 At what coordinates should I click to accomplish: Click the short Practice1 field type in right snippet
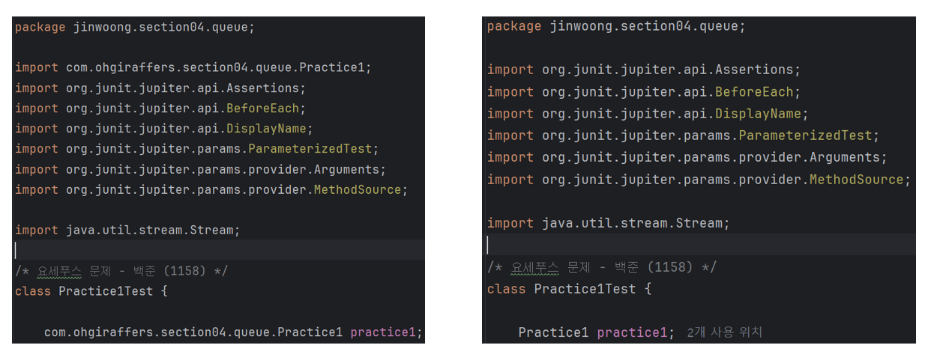tap(553, 332)
